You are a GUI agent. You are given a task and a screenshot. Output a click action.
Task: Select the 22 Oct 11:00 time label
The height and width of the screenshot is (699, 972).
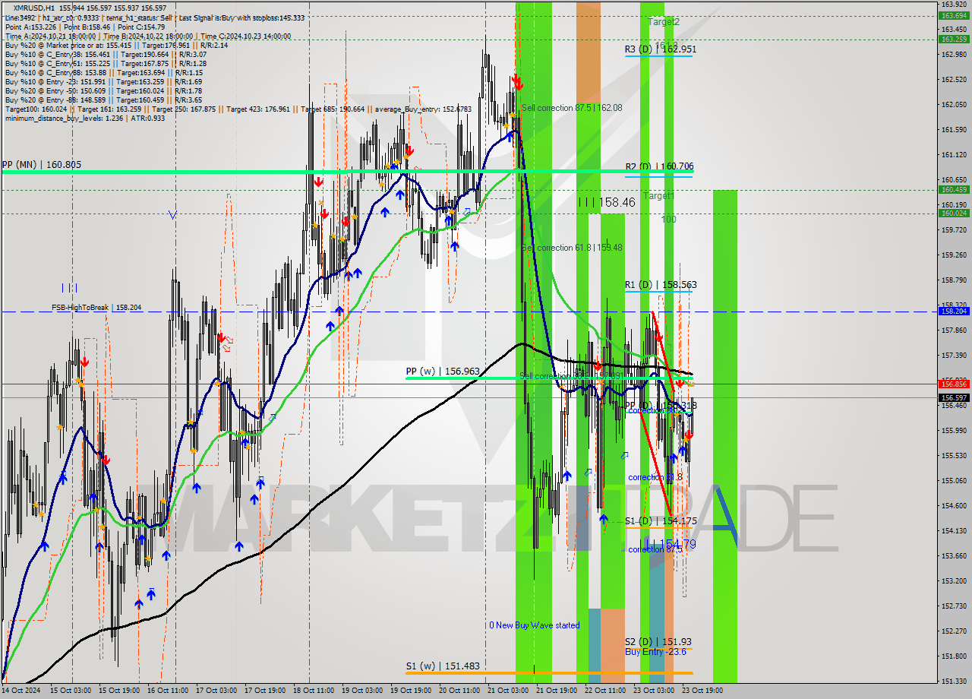(x=604, y=691)
